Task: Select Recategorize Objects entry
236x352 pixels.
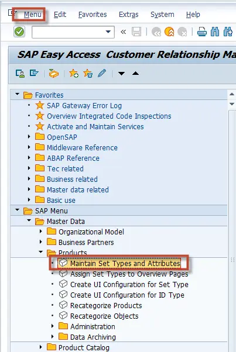Action: point(104,316)
